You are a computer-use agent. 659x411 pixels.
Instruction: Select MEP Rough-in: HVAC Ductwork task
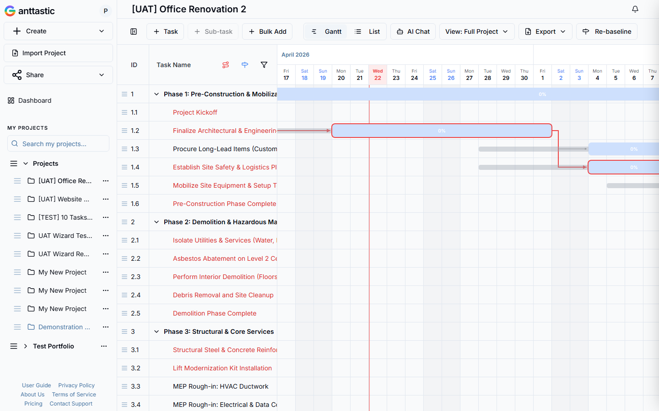click(221, 386)
